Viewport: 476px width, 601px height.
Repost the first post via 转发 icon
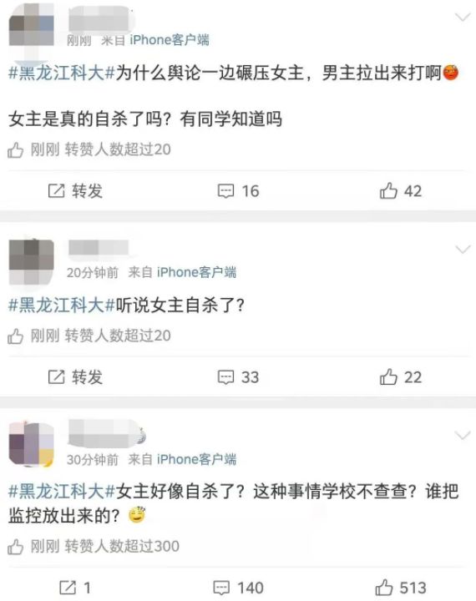[75, 190]
